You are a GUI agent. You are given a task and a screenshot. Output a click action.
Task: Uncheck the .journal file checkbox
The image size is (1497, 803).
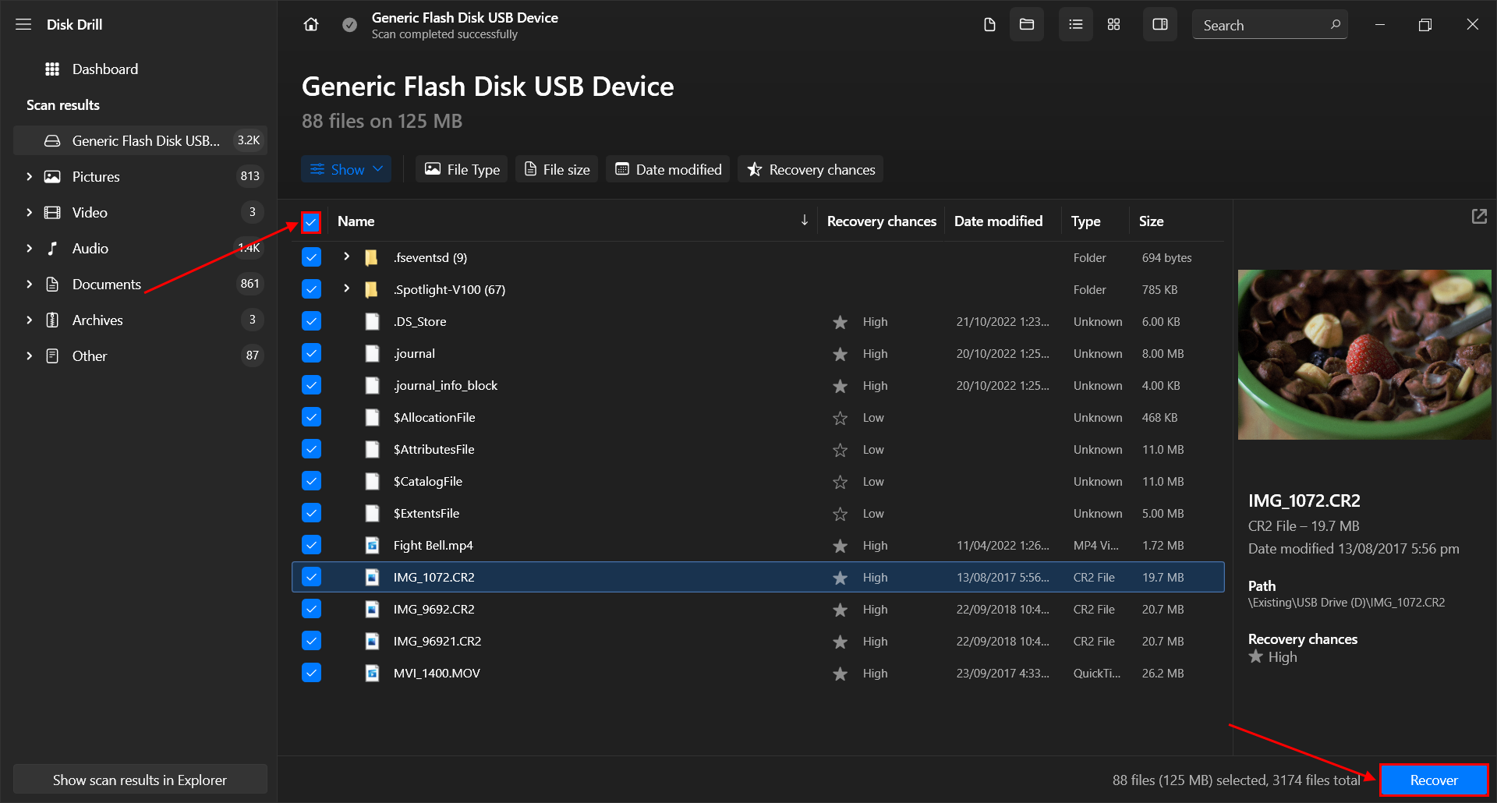[x=311, y=353]
